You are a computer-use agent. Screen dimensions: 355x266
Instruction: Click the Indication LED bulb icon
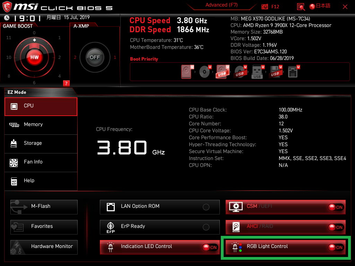click(111, 247)
